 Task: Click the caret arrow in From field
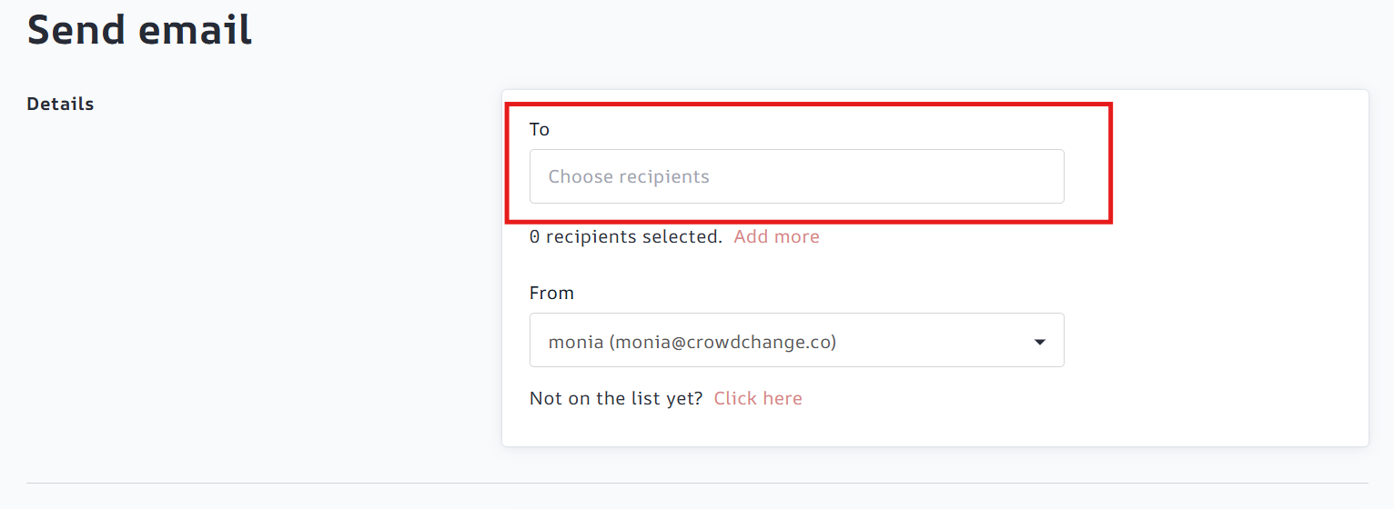coord(1039,343)
